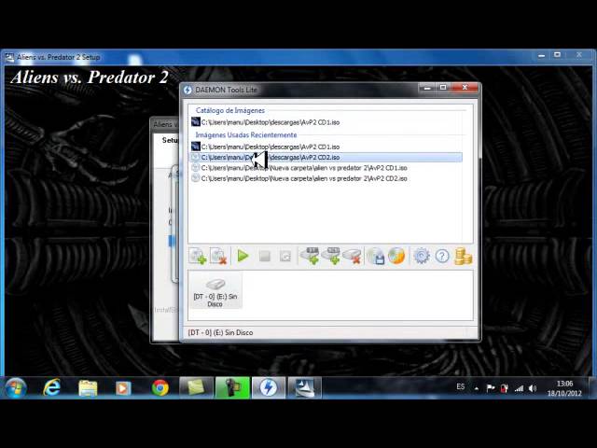This screenshot has width=597, height=448.
Task: Click the network signal tray icon
Action: [x=519, y=388]
